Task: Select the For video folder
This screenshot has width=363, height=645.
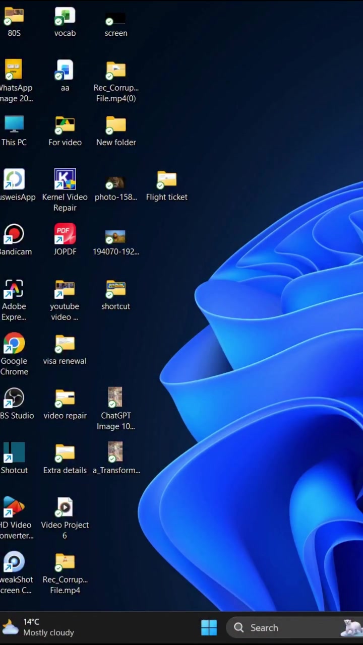Action: [65, 124]
